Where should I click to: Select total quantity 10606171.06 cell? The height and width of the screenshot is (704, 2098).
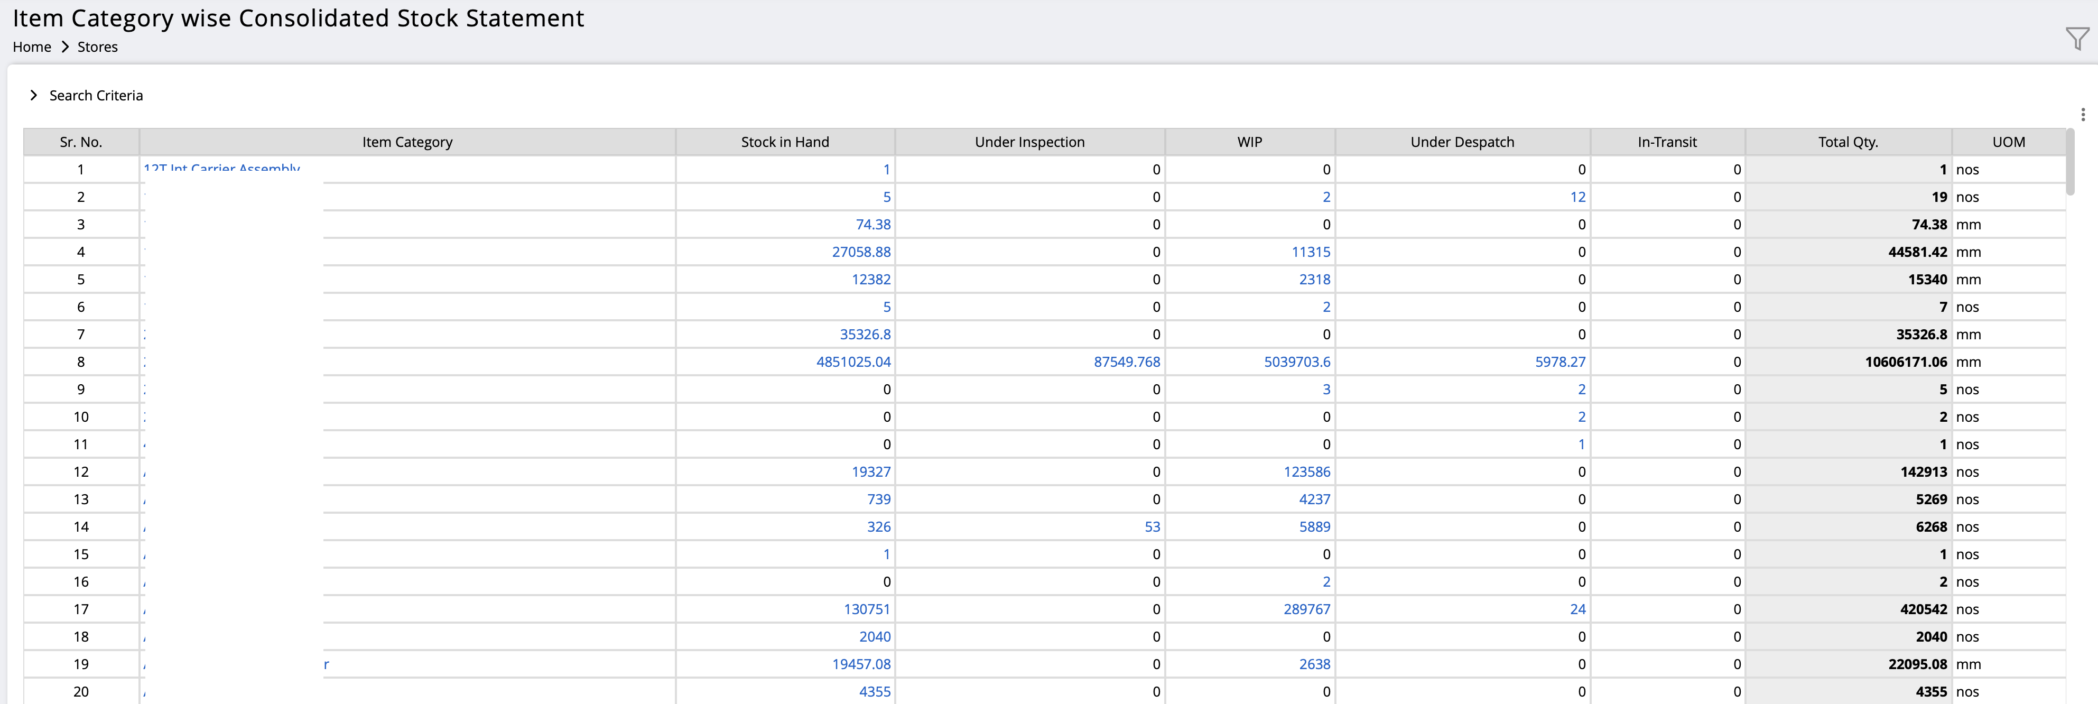pos(1848,362)
